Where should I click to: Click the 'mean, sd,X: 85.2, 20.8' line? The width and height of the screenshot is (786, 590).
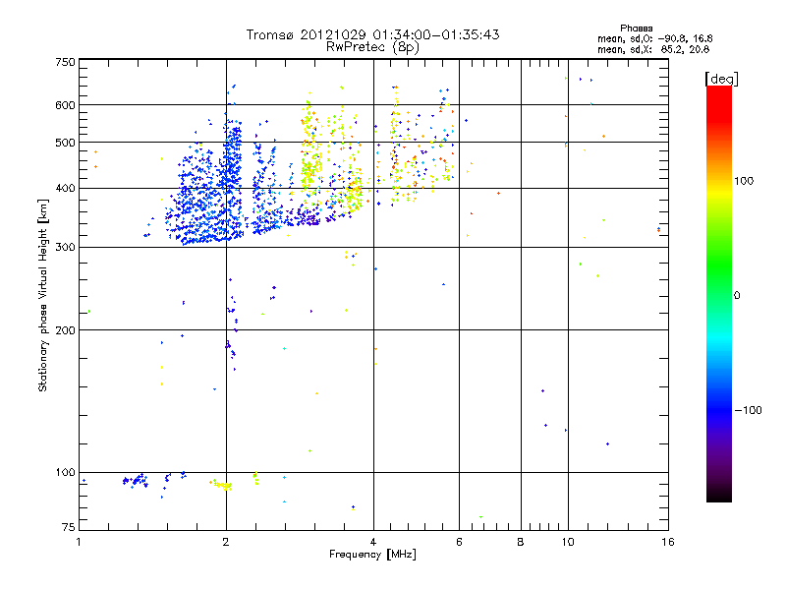[653, 49]
